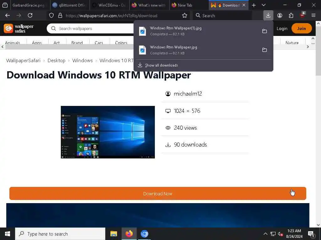Click Firefox icon in taskbar
Screen dimensions: 321x240
[x=129, y=234]
